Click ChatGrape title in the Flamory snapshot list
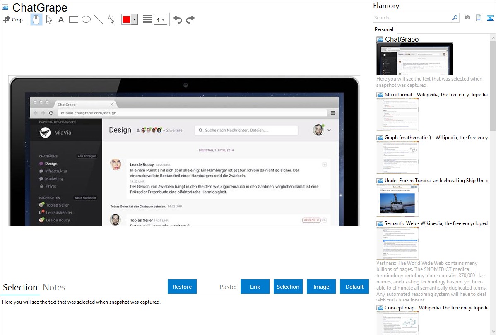496x335 pixels. coord(402,39)
